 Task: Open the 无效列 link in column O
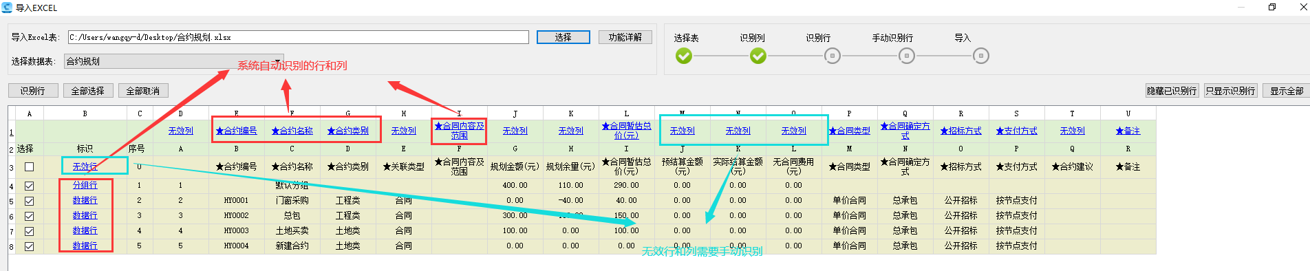point(794,131)
